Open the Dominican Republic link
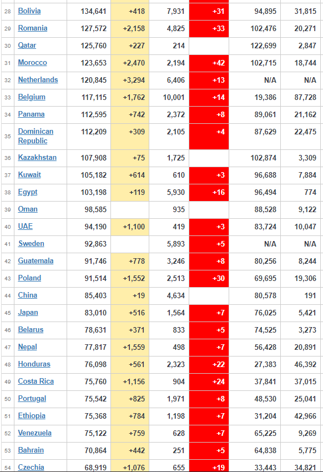Screen dimensions: 323x472 (36, 135)
